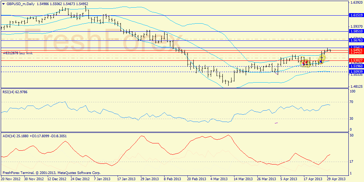Click the FreshForex Terminal copyright text
The image size is (364, 182).
click(x=51, y=173)
